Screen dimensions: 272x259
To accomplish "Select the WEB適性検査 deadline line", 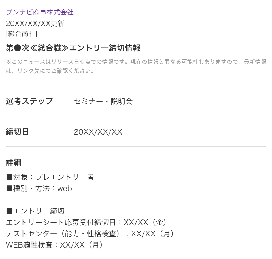I will [x=54, y=245].
